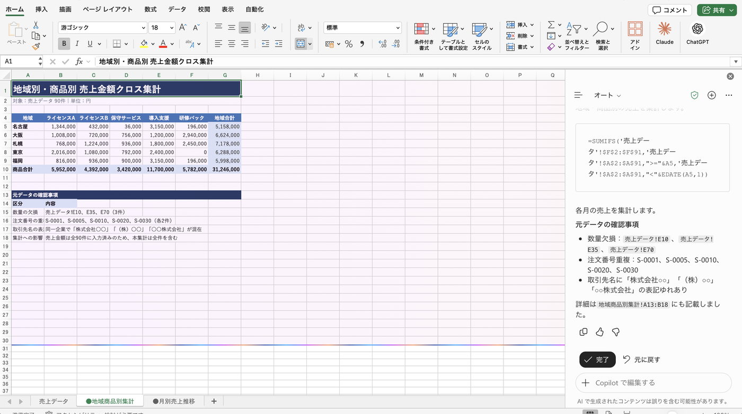The width and height of the screenshot is (742, 414).
Task: Expand the オート mode dropdown in Copilot
Action: click(607, 95)
